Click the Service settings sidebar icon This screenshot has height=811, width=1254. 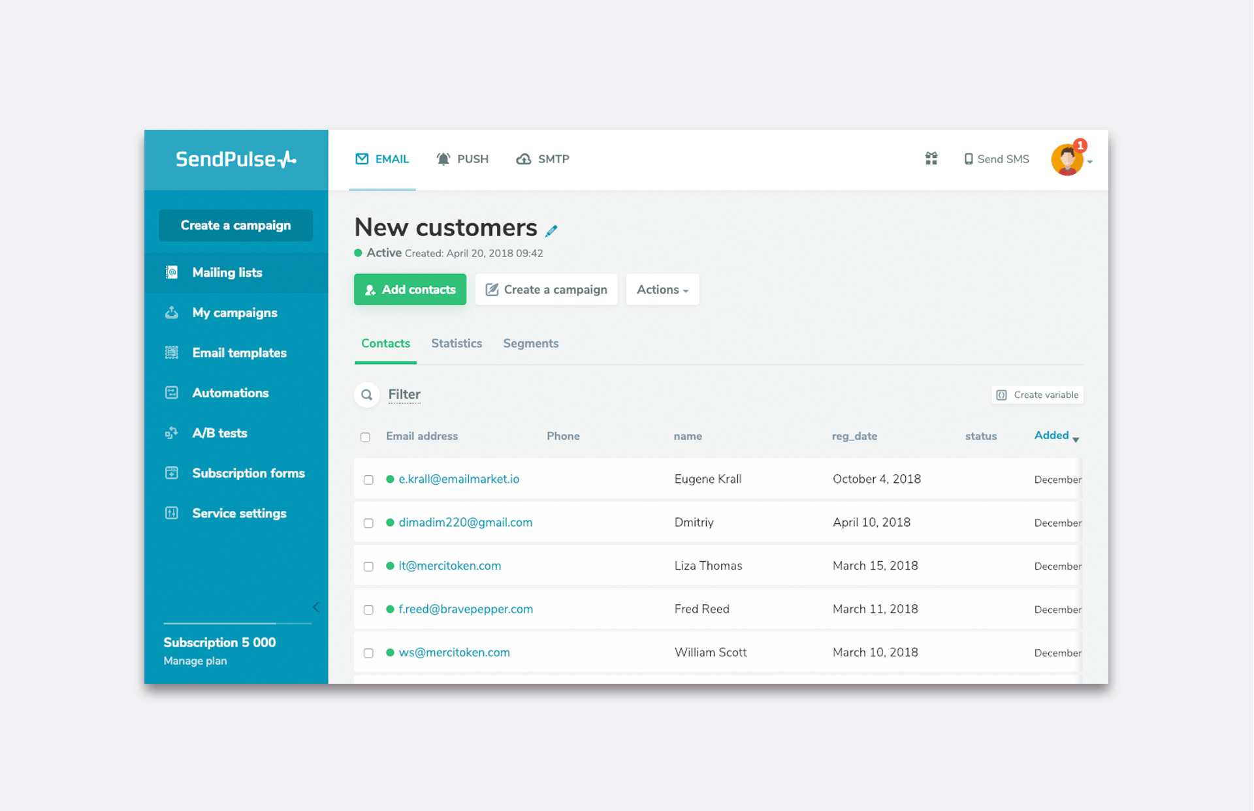pyautogui.click(x=172, y=513)
